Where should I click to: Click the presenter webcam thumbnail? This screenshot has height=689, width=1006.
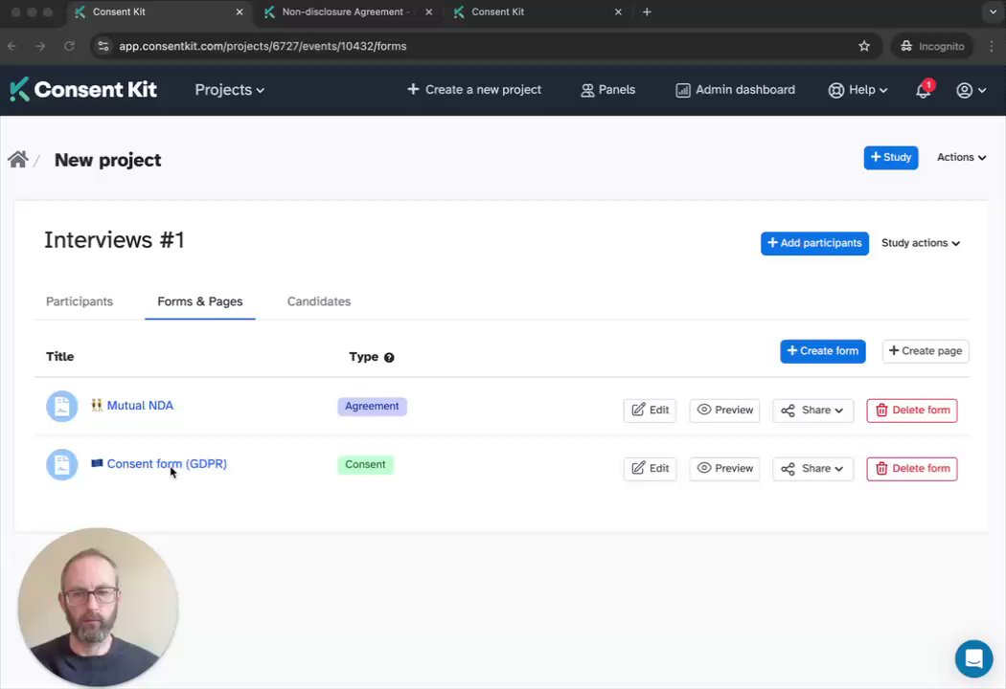point(98,608)
